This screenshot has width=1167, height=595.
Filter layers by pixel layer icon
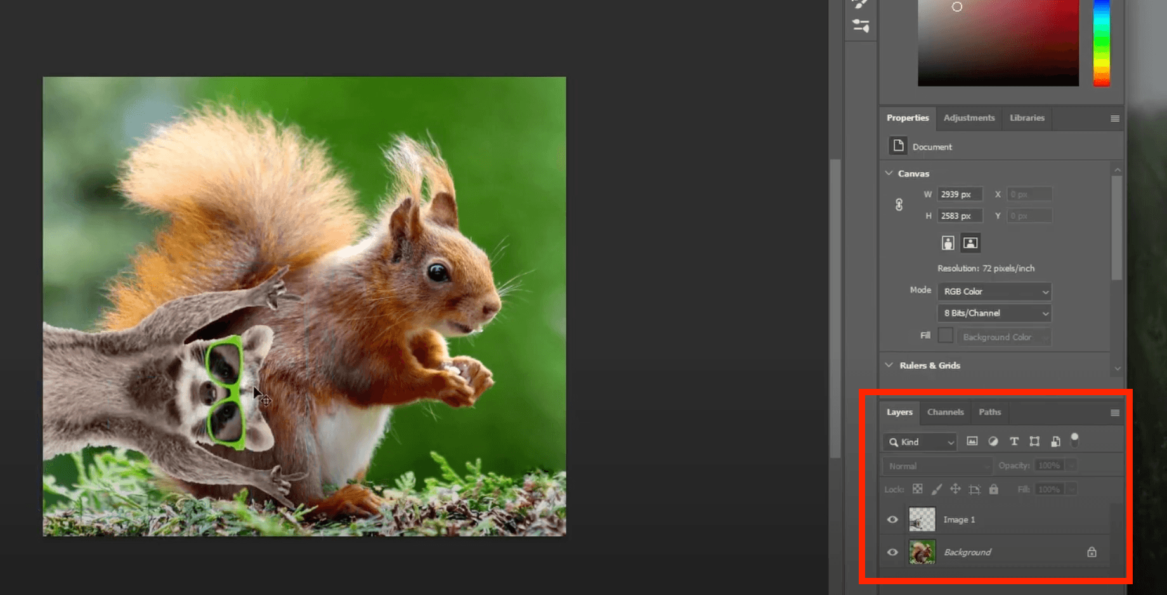tap(972, 441)
